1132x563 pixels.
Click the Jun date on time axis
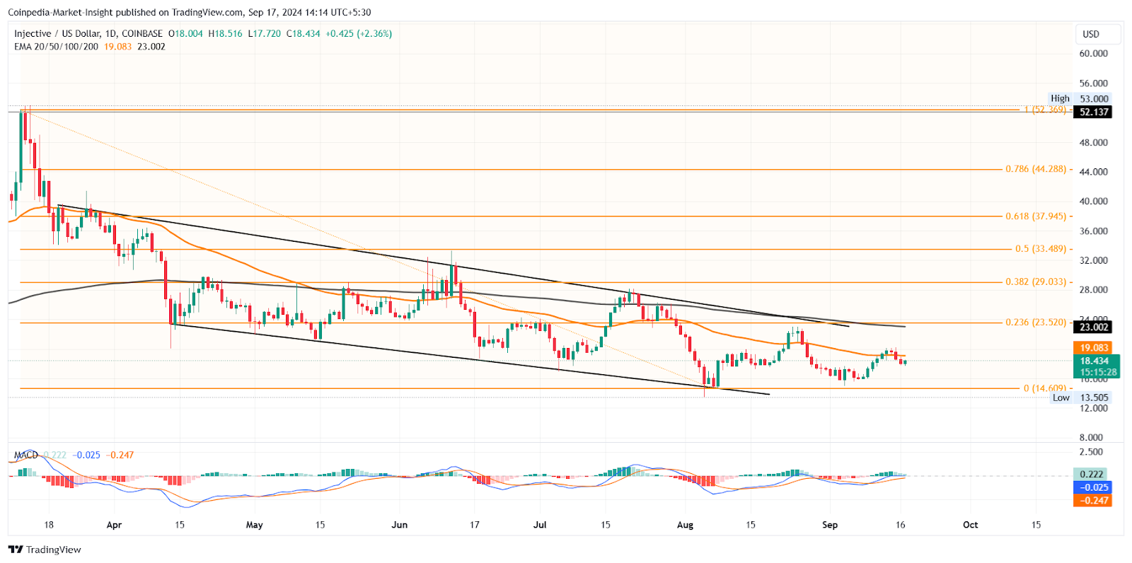point(400,525)
